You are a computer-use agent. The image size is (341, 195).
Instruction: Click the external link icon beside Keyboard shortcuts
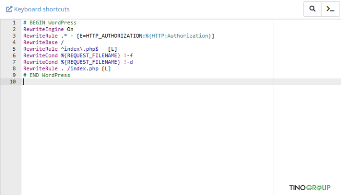pyautogui.click(x=9, y=9)
